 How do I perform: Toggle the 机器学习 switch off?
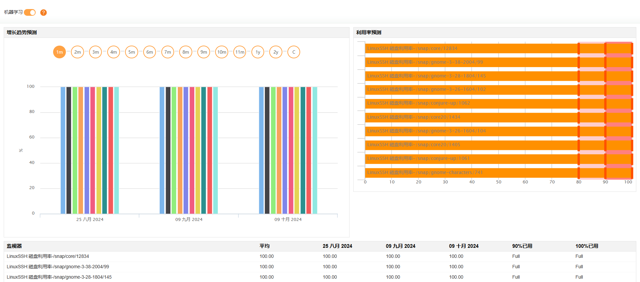tap(30, 12)
